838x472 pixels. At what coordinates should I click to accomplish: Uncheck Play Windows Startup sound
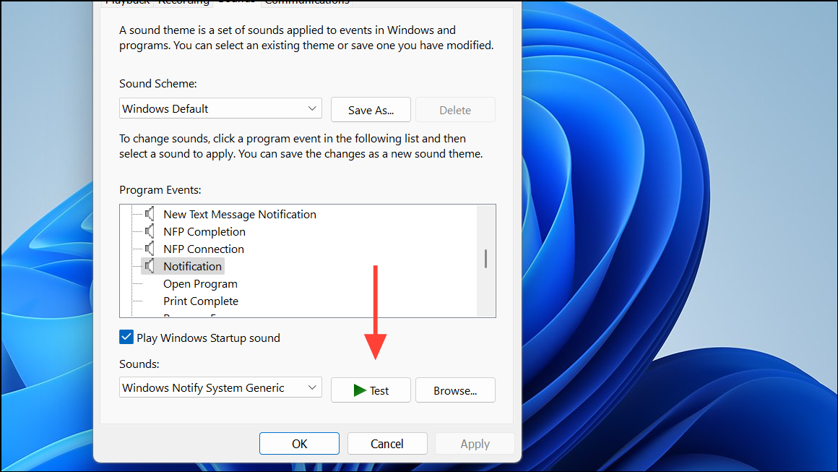tap(126, 337)
